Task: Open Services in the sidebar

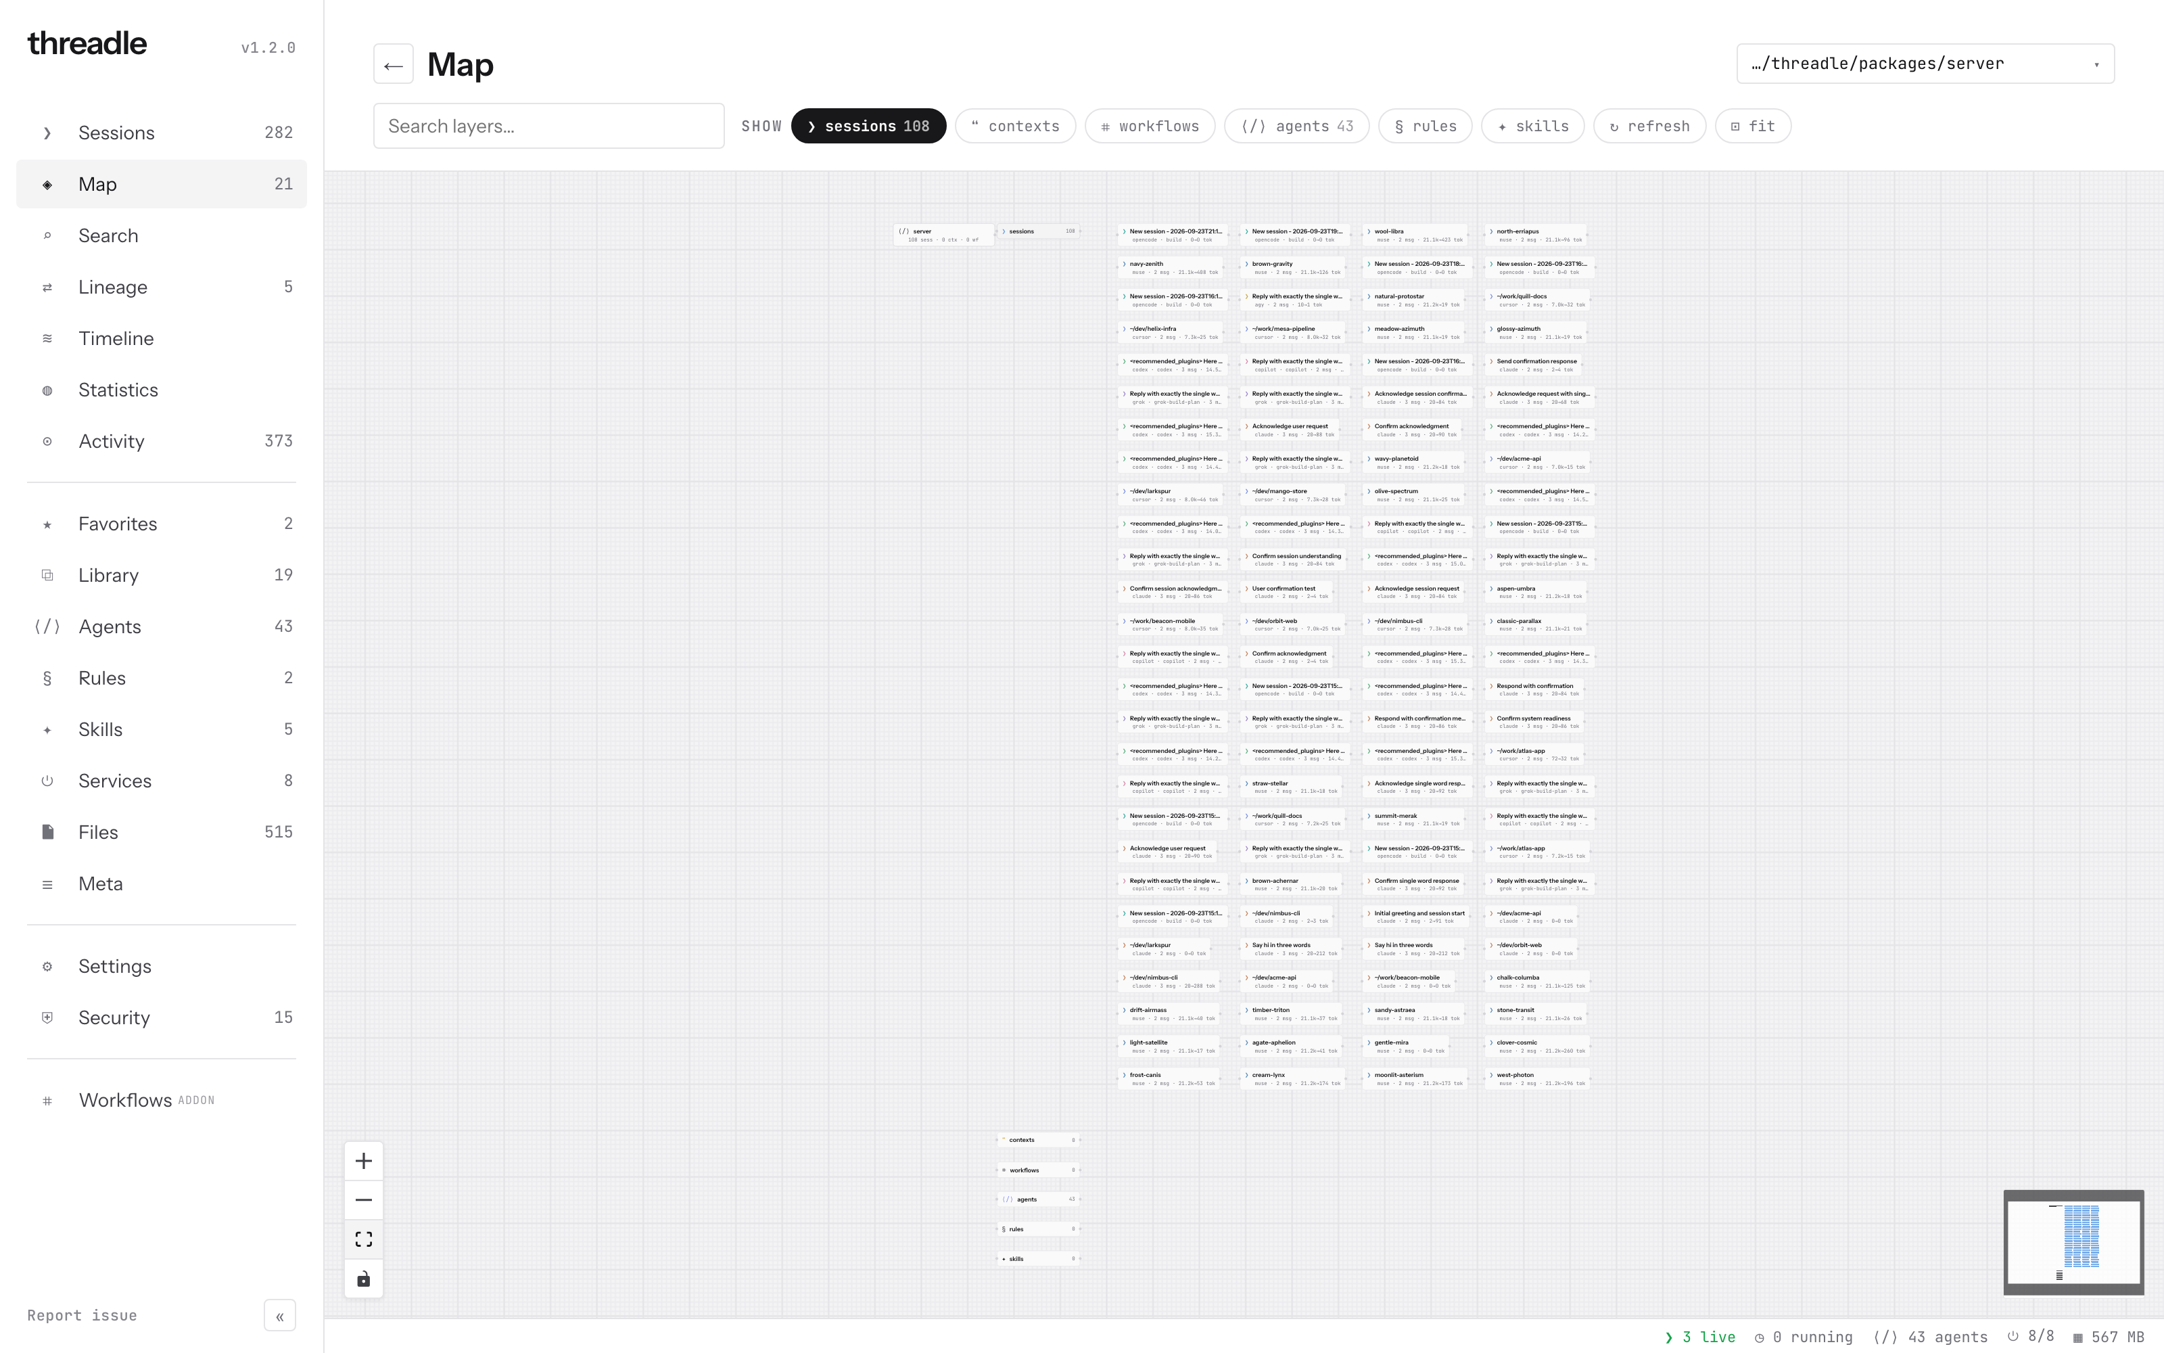Action: [161, 781]
